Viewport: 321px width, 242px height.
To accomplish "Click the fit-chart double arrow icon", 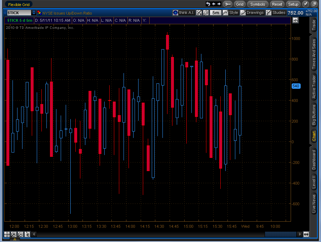I will coord(306,234).
